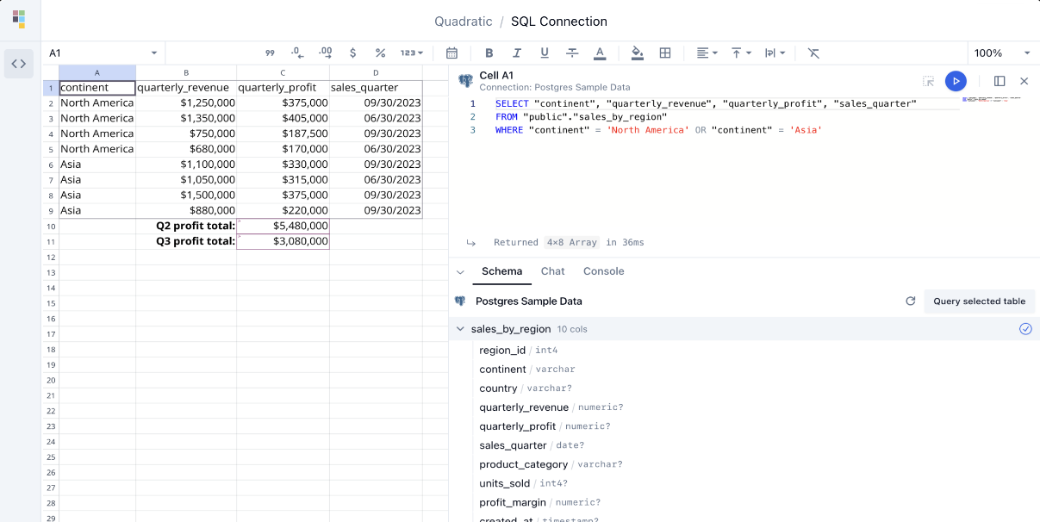Switch to the Console tab
Screen dimensions: 1040x522
click(604, 271)
